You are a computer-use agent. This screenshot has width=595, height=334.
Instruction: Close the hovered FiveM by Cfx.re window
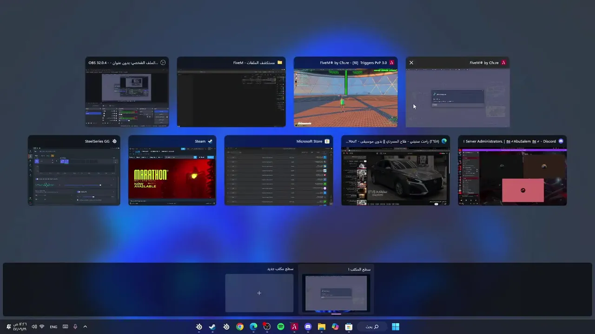pyautogui.click(x=411, y=63)
